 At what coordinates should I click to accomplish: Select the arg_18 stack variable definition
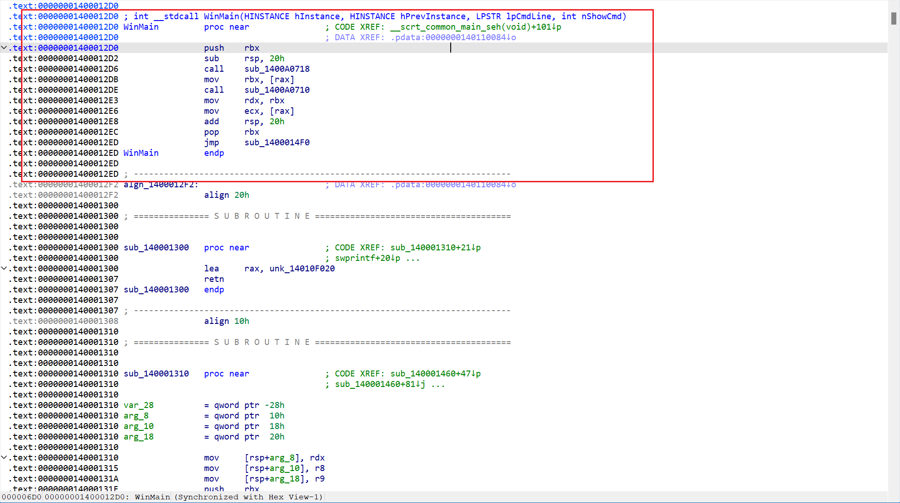click(139, 437)
